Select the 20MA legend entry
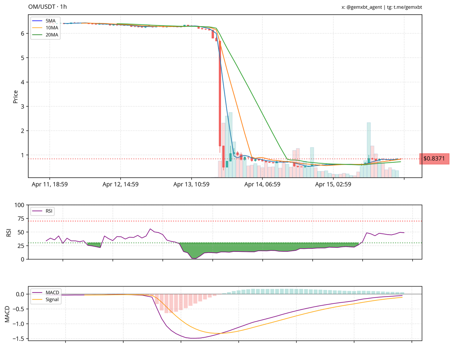The width and height of the screenshot is (451, 347). pyautogui.click(x=45, y=35)
